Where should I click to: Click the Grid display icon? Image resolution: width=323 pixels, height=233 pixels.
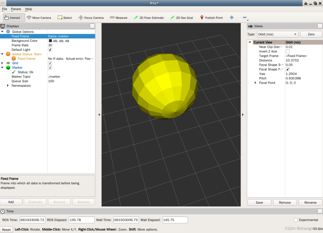click(x=8, y=63)
